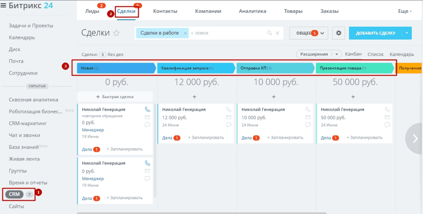Open settings with the gear icon

pyautogui.click(x=339, y=33)
